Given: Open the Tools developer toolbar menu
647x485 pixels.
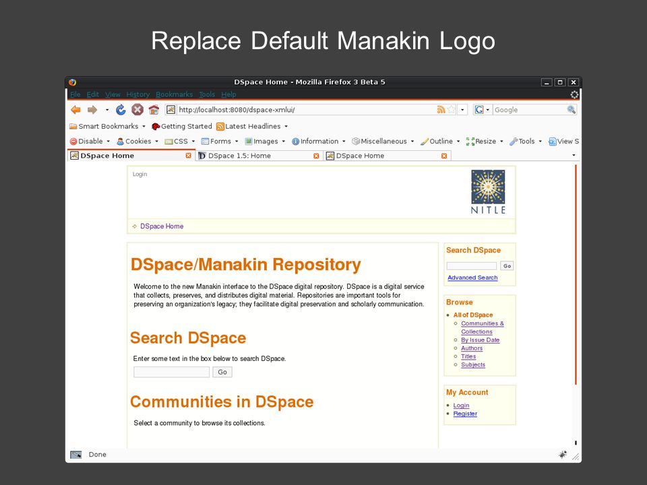Looking at the screenshot, I should click(525, 141).
